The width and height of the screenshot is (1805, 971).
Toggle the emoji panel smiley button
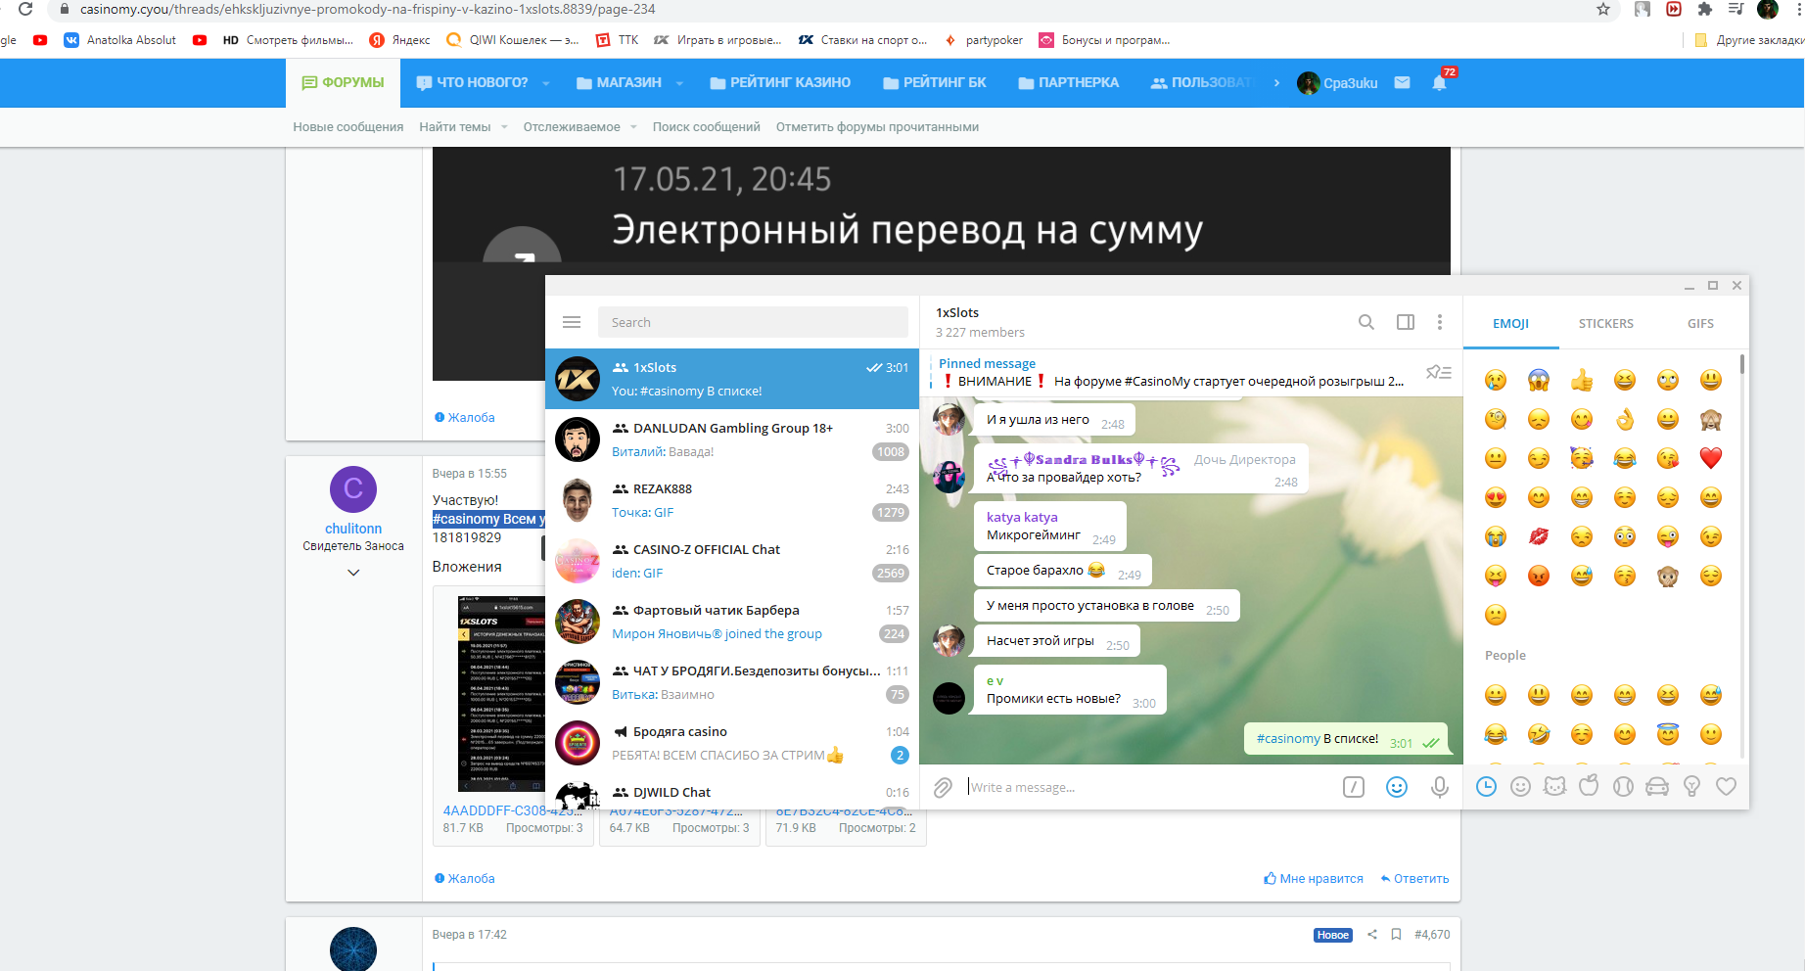tap(1396, 787)
